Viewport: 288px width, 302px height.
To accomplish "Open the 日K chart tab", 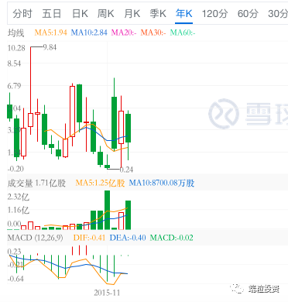I will [80, 14].
